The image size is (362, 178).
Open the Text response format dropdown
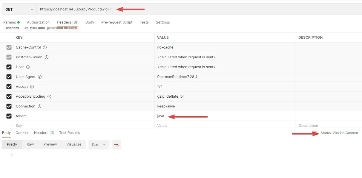click(99, 144)
